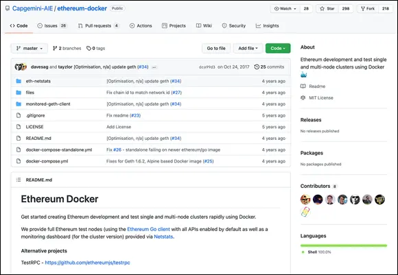Screen dimensions: 398x275
Task: Open pull request #27 link in files row
Action: tap(176, 93)
